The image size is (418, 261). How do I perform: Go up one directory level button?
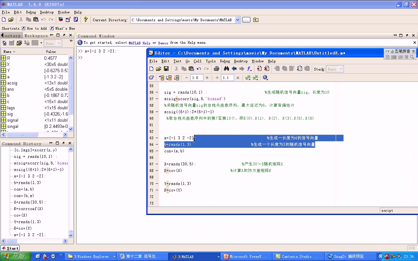tap(256, 20)
